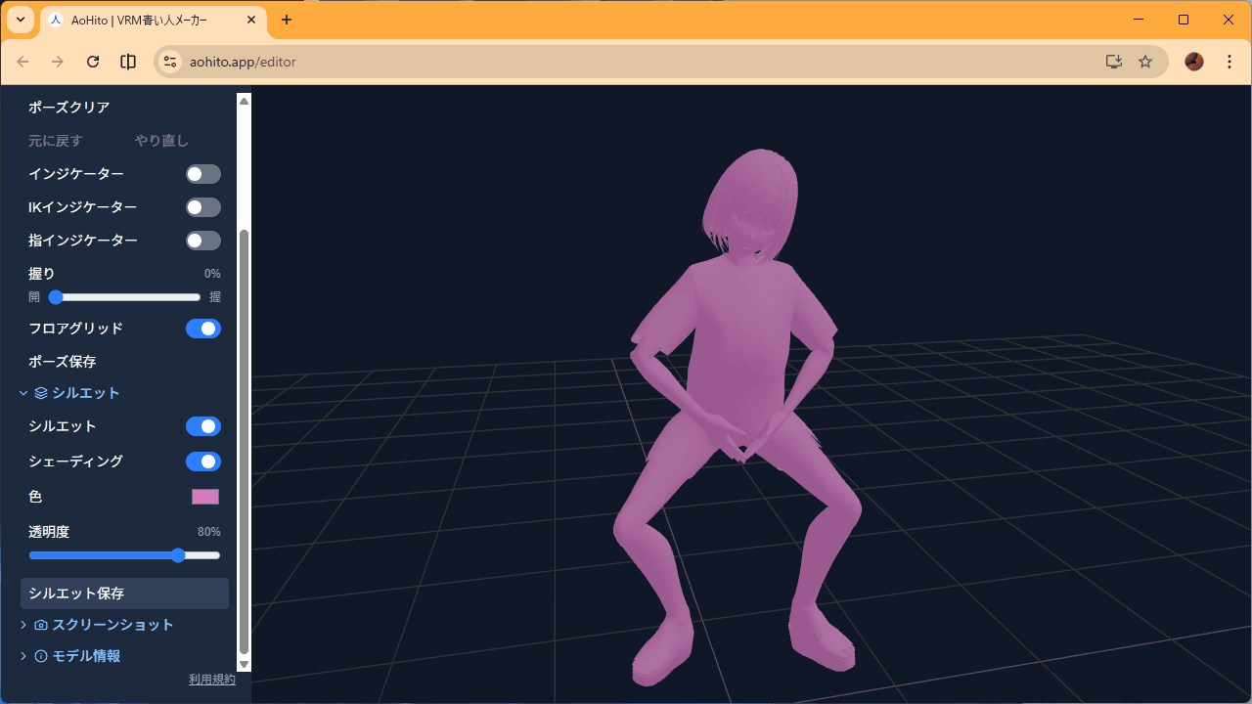Turn off the シェーディング toggle
Screen dimensions: 1252x704
click(202, 462)
